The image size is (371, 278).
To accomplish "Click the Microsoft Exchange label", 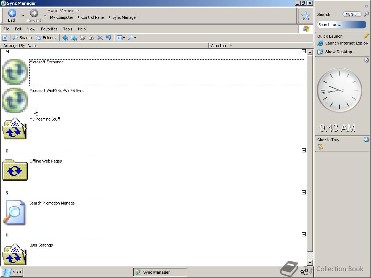I will (x=46, y=62).
